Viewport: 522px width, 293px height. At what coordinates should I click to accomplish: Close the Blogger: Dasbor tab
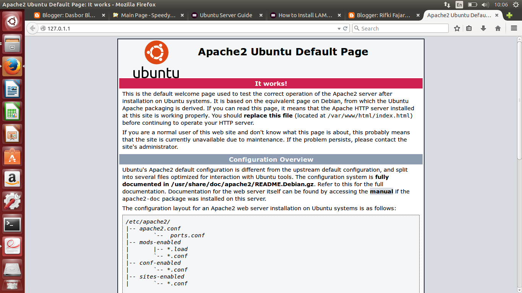click(x=103, y=15)
